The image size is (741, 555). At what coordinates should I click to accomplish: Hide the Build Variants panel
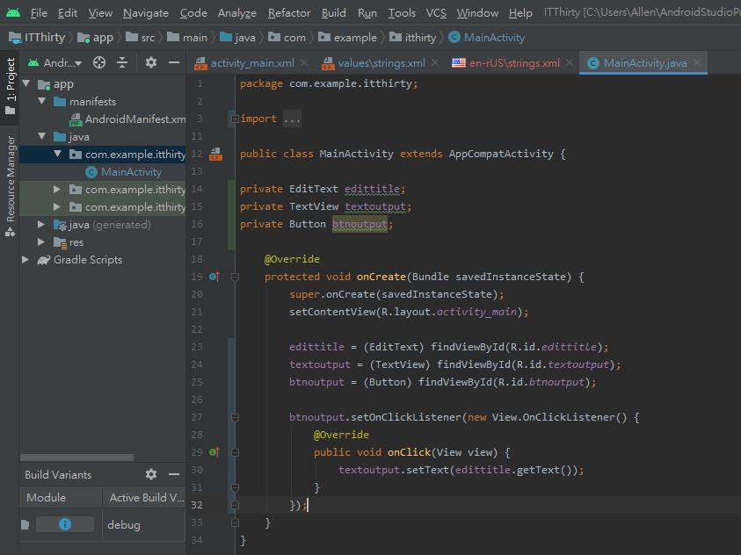(x=174, y=474)
